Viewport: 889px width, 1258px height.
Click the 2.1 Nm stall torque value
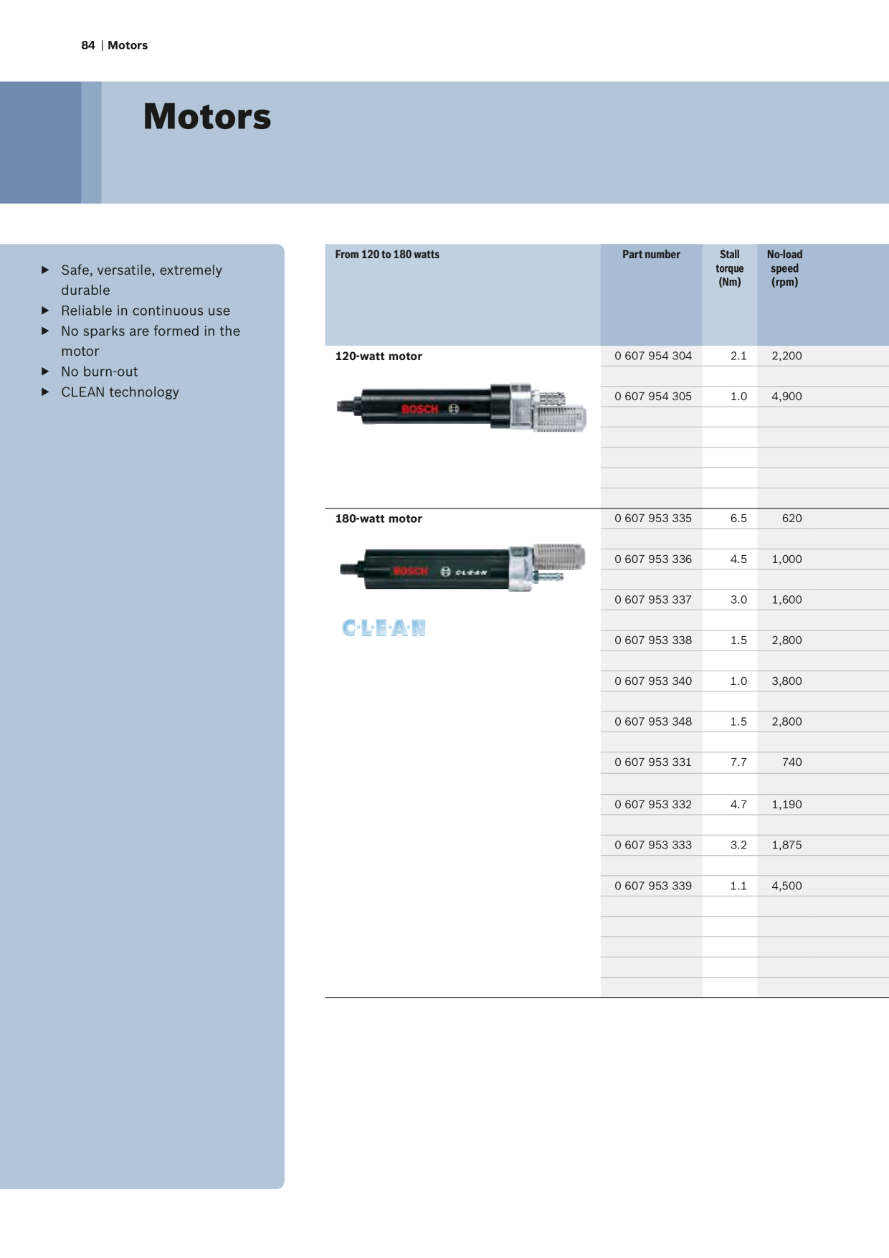(x=738, y=356)
